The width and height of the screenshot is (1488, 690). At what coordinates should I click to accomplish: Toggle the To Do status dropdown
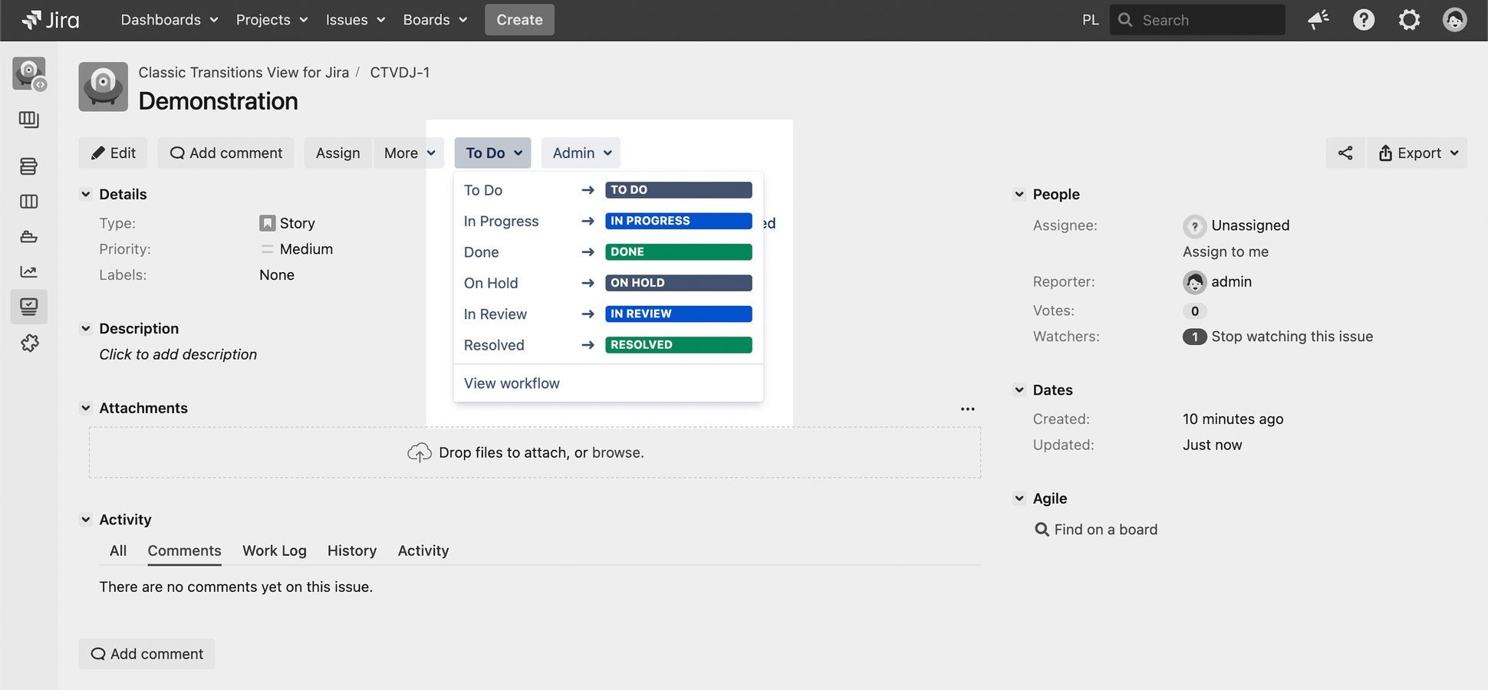pyautogui.click(x=492, y=153)
